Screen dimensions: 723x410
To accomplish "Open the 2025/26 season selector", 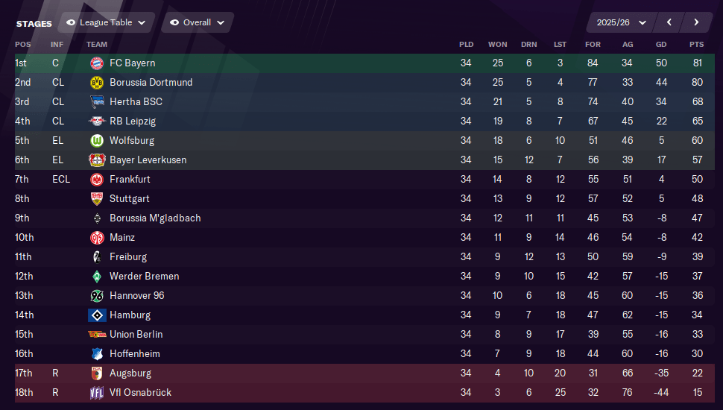I will pyautogui.click(x=621, y=22).
